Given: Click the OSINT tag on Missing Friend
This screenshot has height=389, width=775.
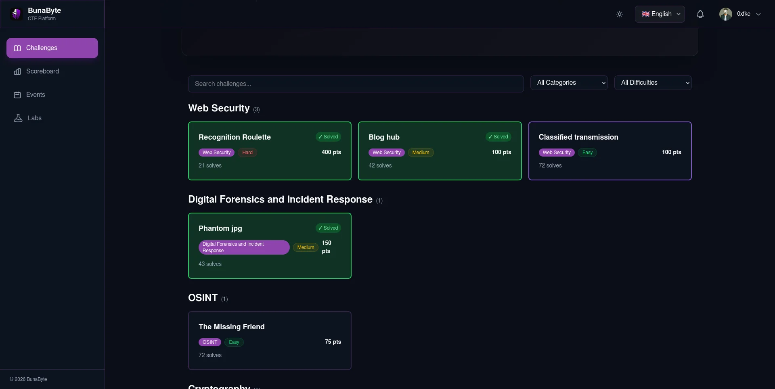Looking at the screenshot, I should 210,342.
